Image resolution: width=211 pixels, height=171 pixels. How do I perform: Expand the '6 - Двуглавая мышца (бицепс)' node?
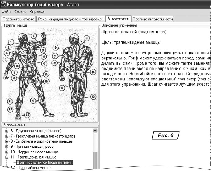pyautogui.click(x=7, y=131)
